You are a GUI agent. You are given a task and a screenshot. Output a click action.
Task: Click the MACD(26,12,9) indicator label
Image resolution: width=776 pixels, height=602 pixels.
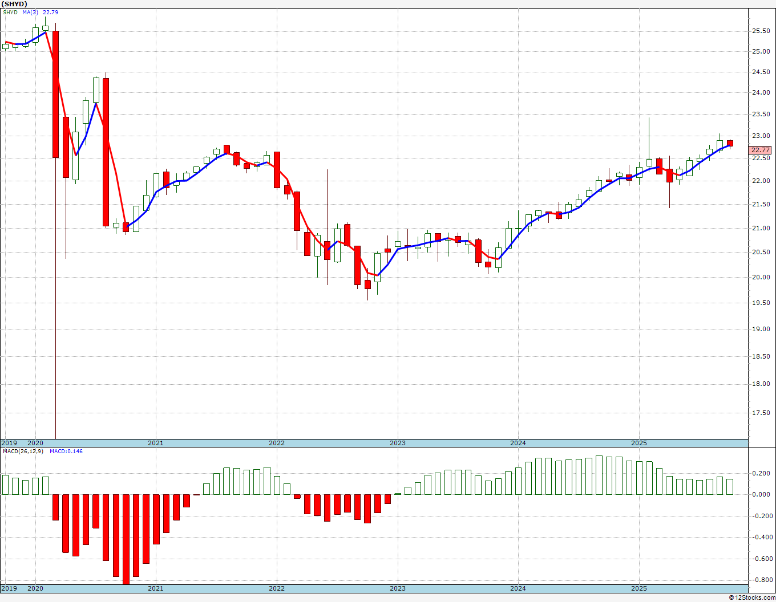tap(24, 451)
